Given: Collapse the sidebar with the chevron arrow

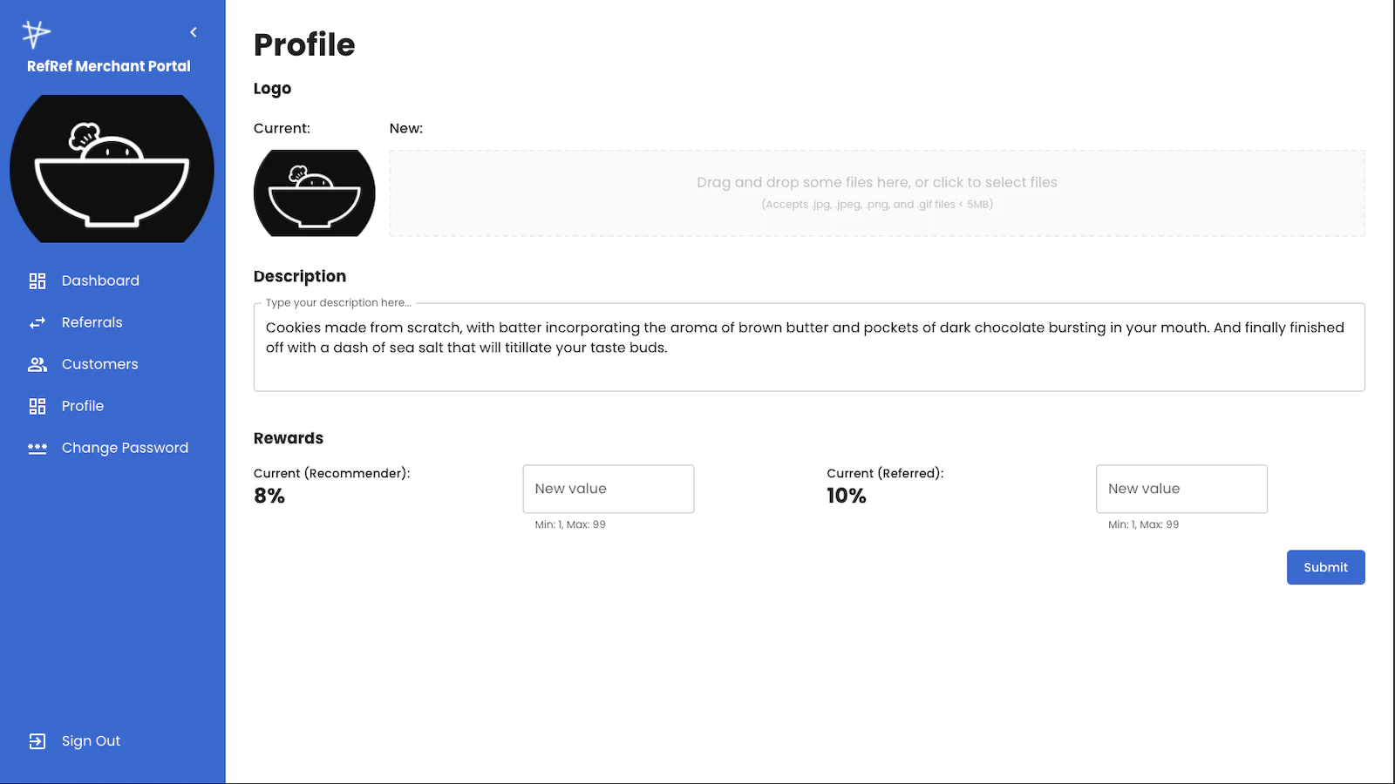Looking at the screenshot, I should [194, 32].
